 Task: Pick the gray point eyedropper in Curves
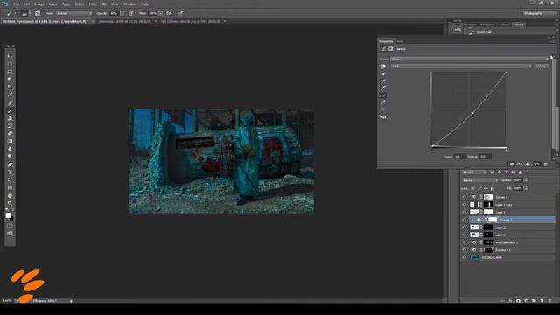click(x=383, y=81)
